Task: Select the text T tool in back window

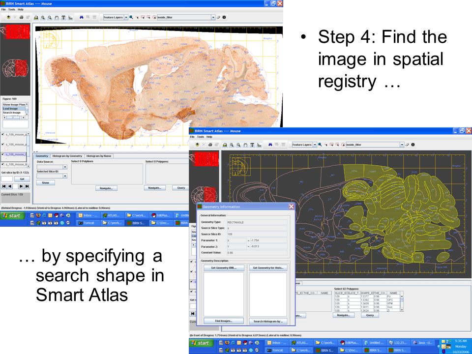Action: point(63,18)
